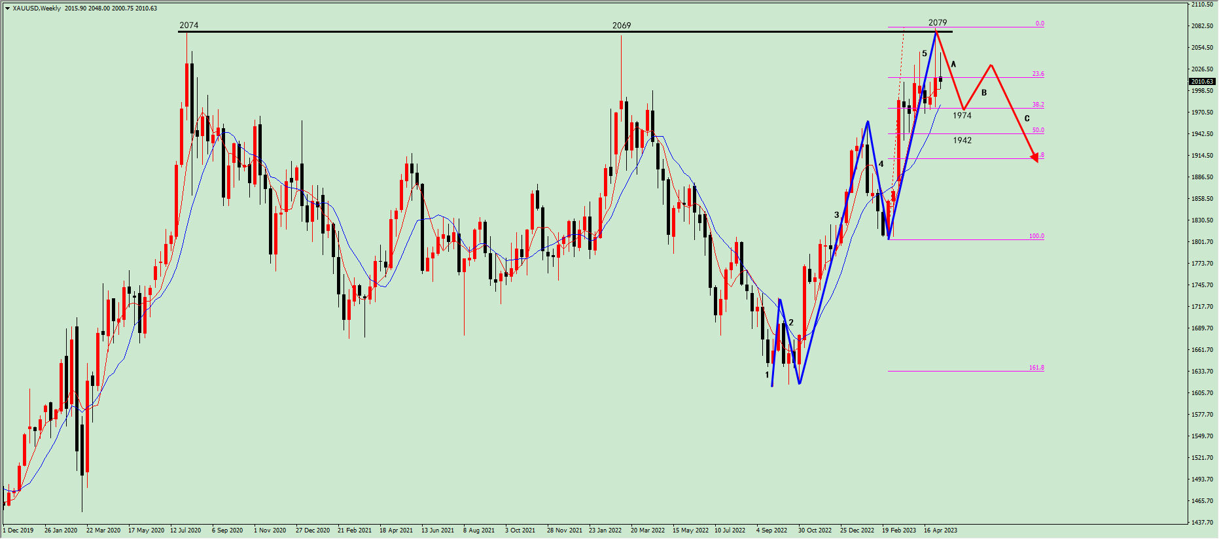Select the 161.8 Fibonacci extension label
The image size is (1219, 539).
pyautogui.click(x=1036, y=368)
